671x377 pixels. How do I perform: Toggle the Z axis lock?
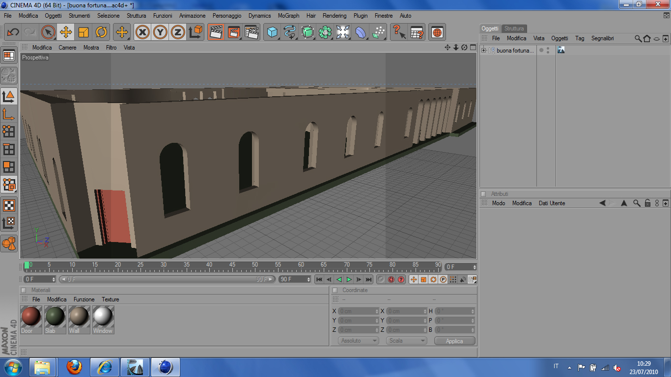tap(178, 32)
